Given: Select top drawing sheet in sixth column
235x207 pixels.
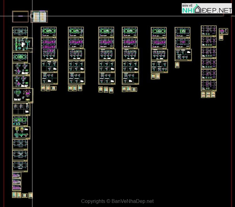Looking at the screenshot, I should [159, 32].
